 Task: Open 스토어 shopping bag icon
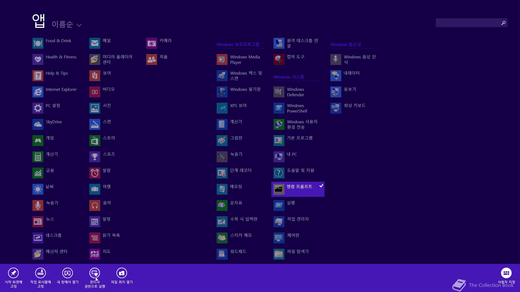click(x=95, y=141)
